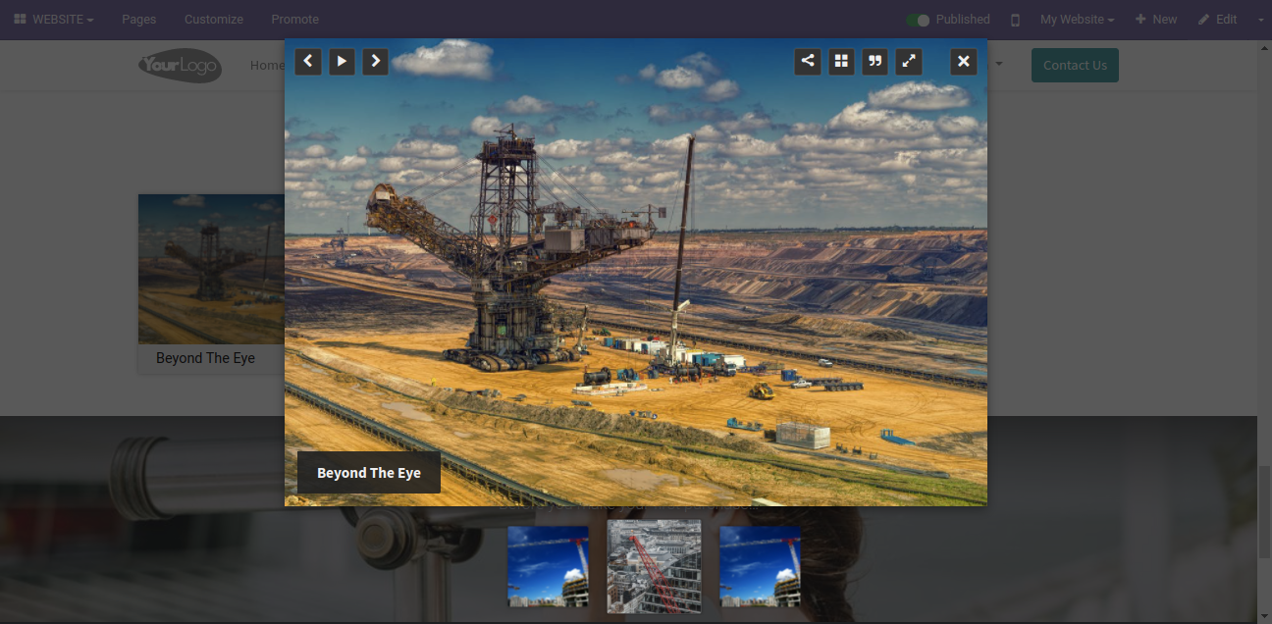This screenshot has width=1272, height=624.
Task: Click the Beyond The Eye lightbox caption
Action: click(369, 473)
